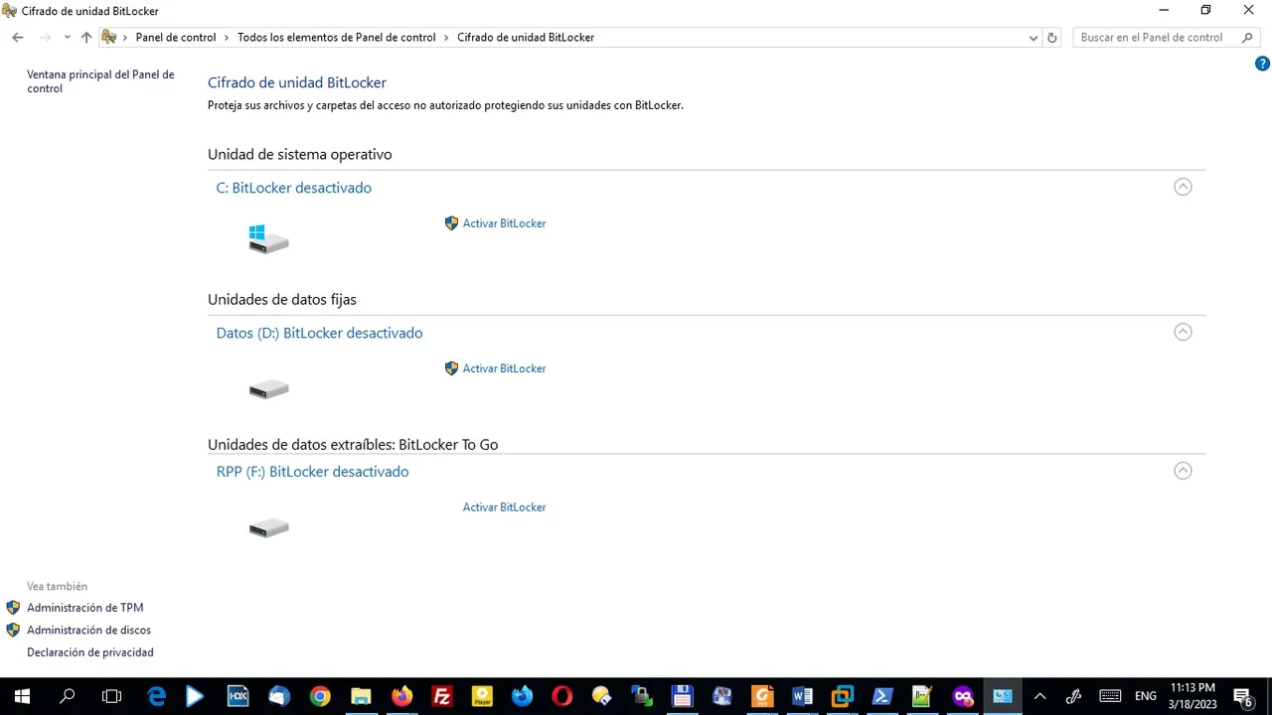1272x715 pixels.
Task: Click C: BitLocker desactivado heading
Action: coord(294,188)
